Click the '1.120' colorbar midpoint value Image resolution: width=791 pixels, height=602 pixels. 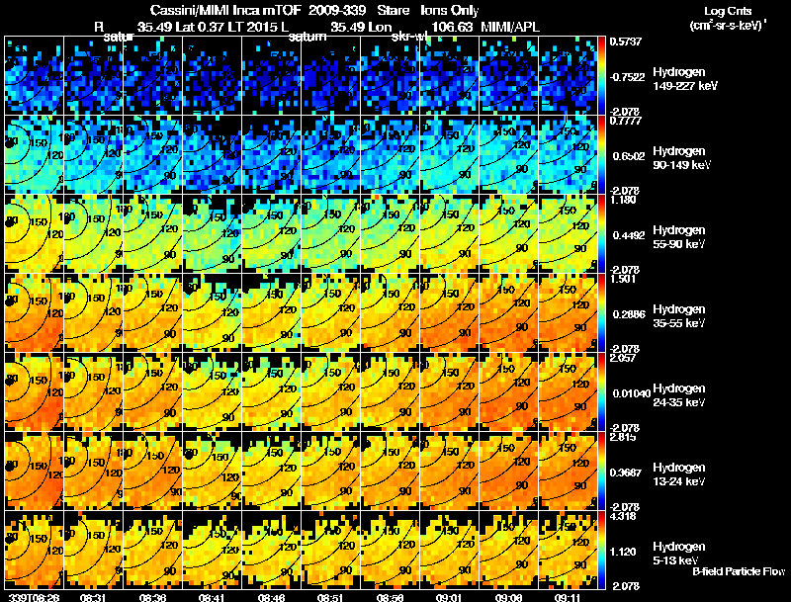[x=623, y=553]
